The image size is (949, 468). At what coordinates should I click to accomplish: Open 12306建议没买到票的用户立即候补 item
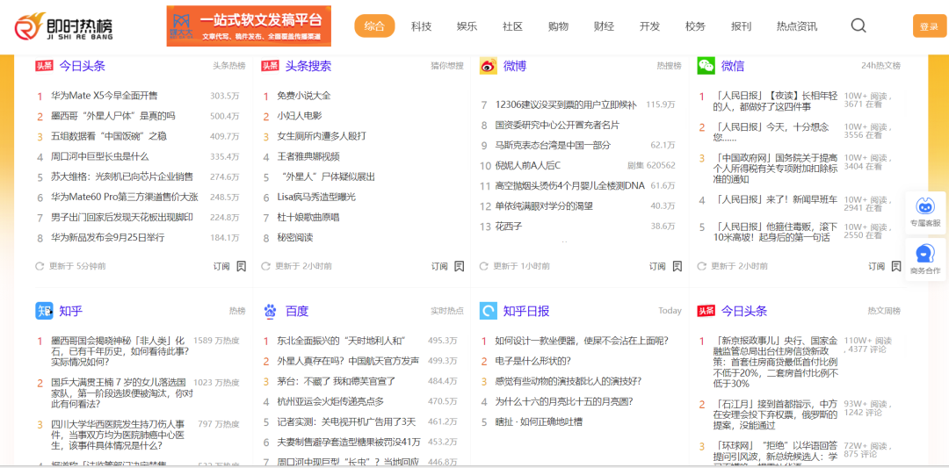(x=566, y=104)
